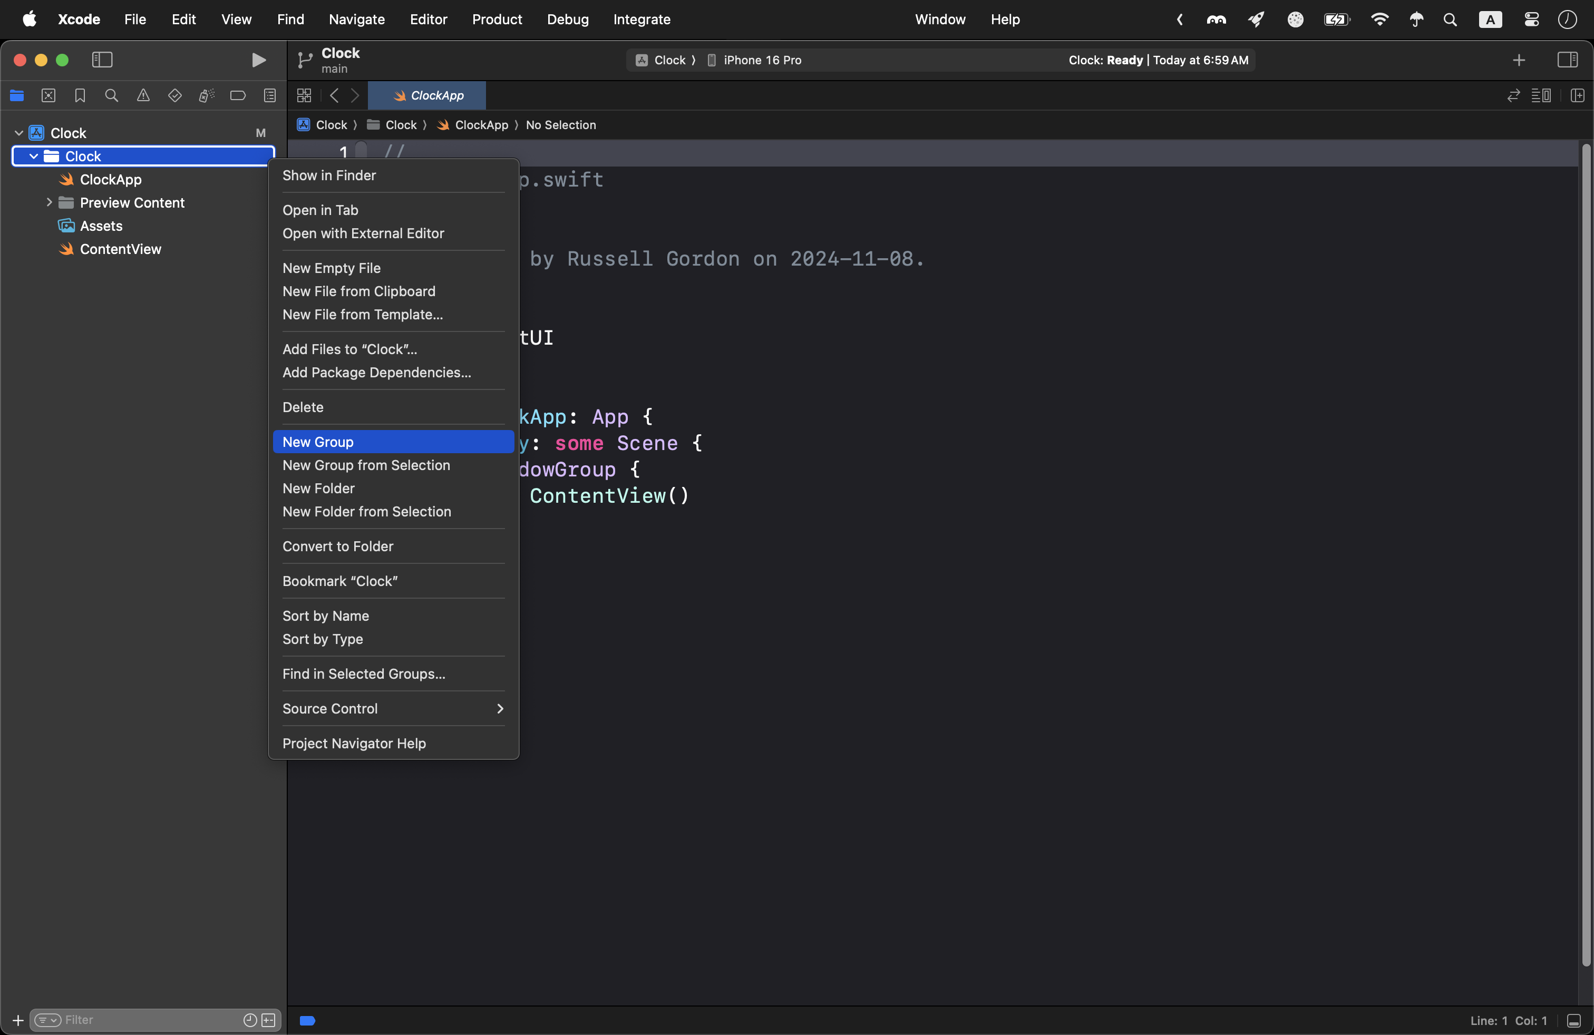This screenshot has width=1594, height=1035.
Task: Toggle the navigator sidebar visibility
Action: (x=102, y=60)
